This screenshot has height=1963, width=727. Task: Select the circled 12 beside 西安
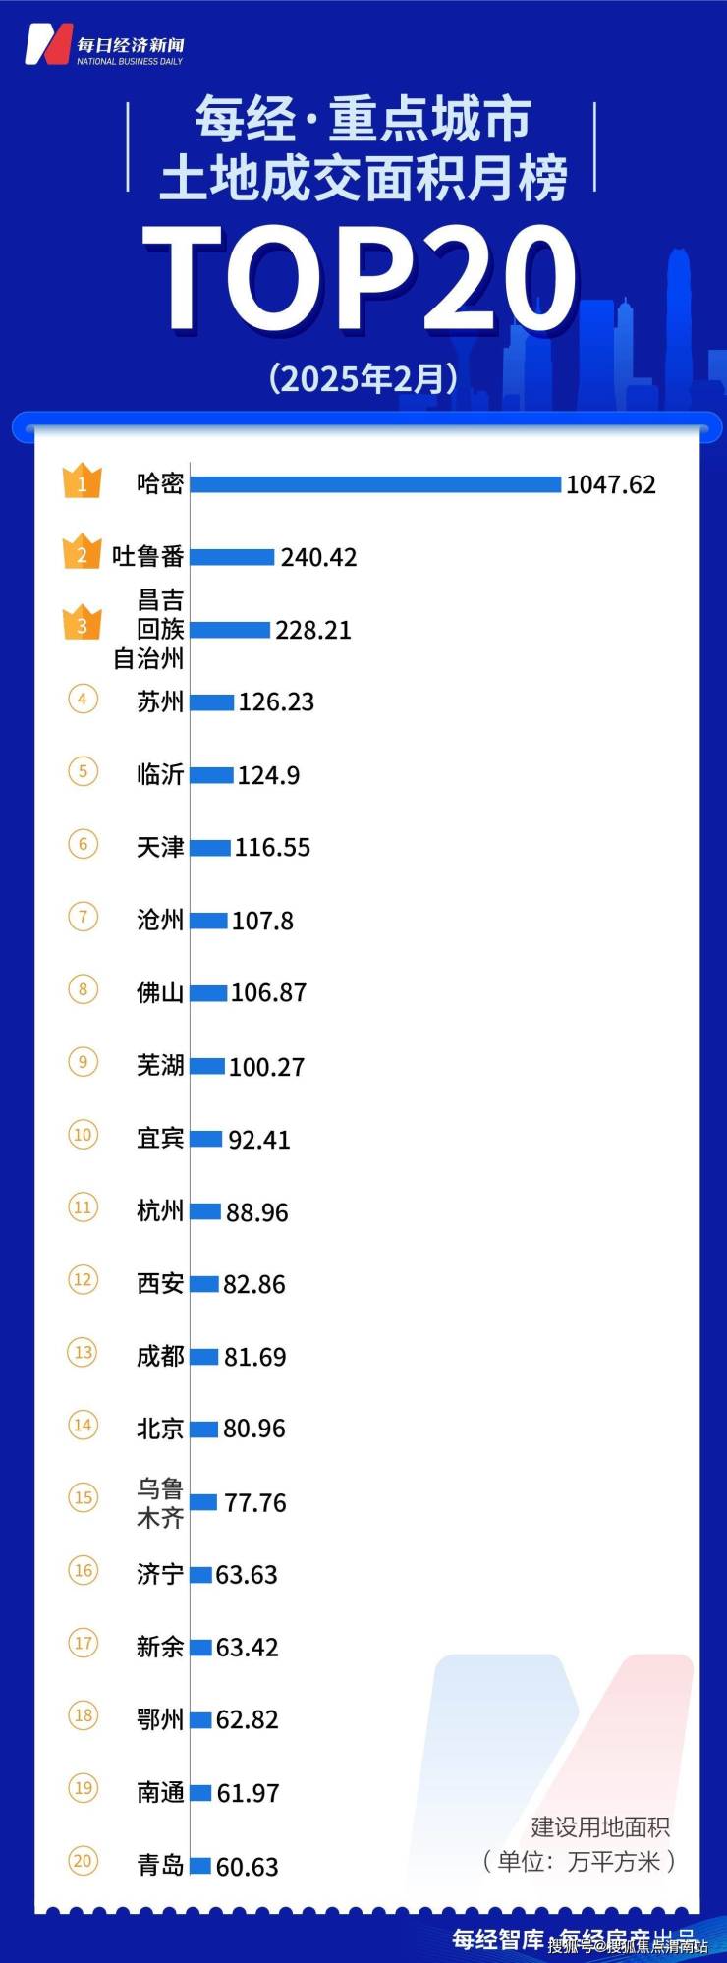83,1279
